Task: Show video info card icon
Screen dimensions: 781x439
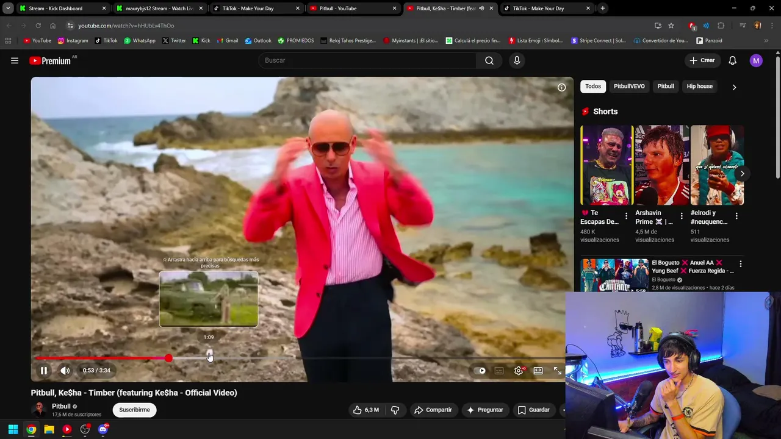Action: [x=561, y=87]
